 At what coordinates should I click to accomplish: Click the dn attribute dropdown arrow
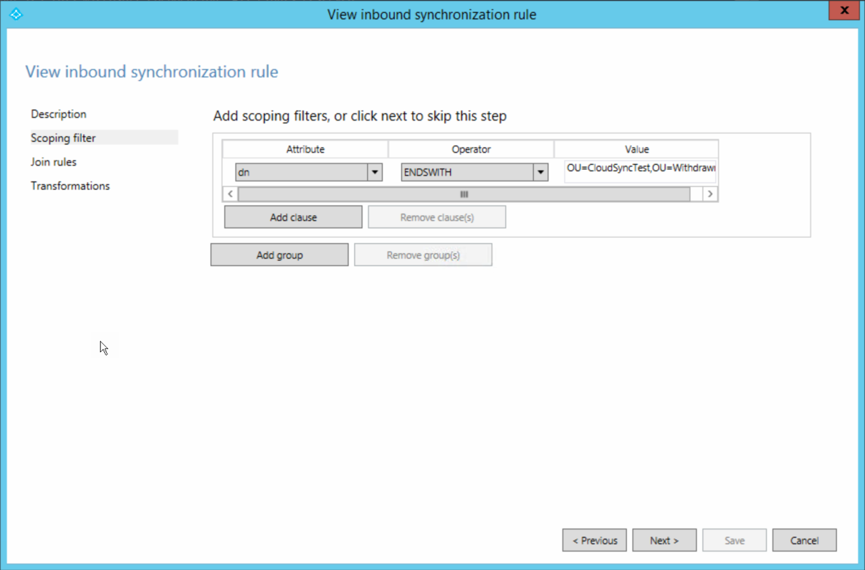tap(374, 172)
